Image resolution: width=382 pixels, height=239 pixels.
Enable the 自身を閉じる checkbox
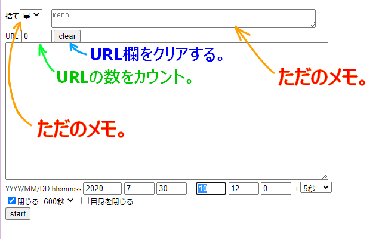click(x=85, y=201)
